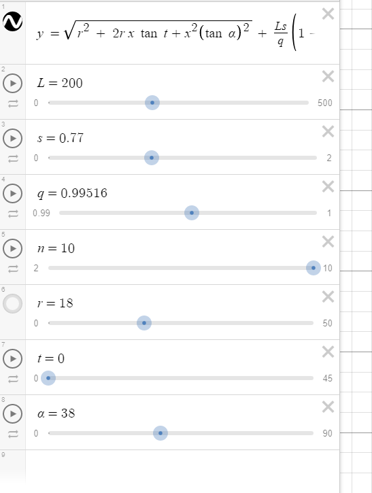Play the n = 10 slider animation
This screenshot has height=493, width=372.
point(12,248)
